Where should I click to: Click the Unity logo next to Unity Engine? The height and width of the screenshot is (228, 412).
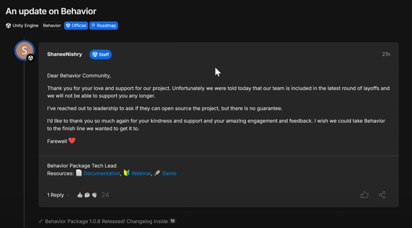(x=8, y=25)
